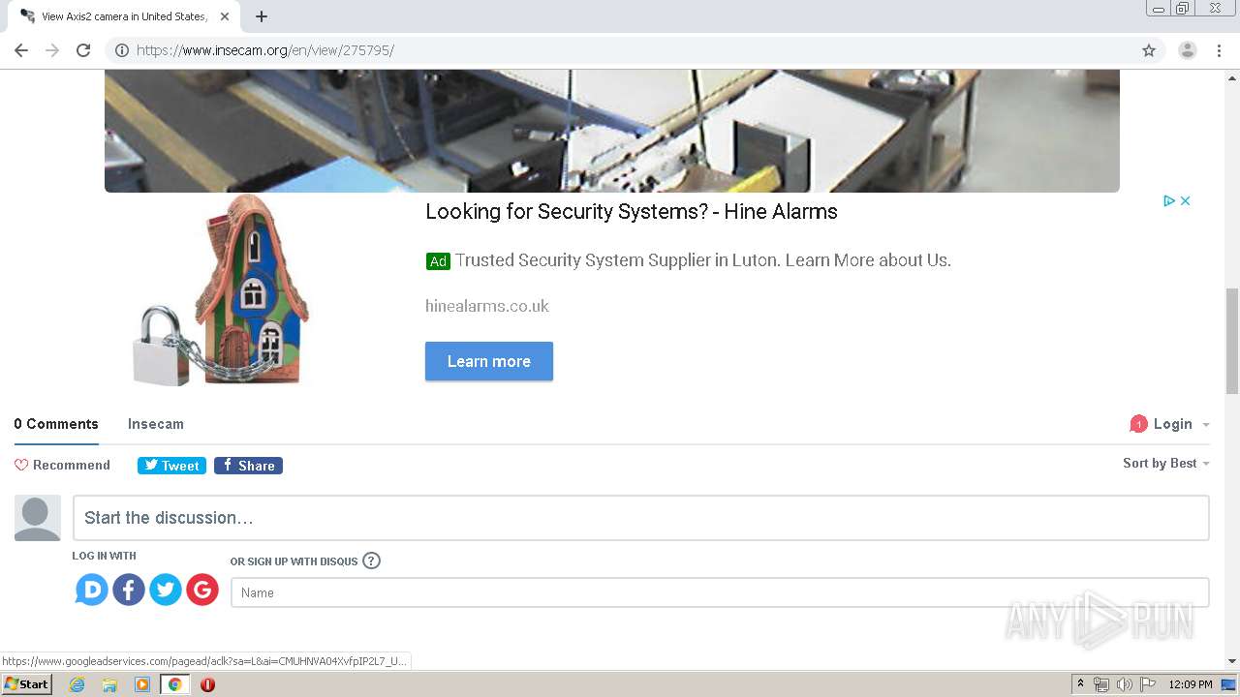Open Windows Explorer from taskbar
Screen dimensions: 1240x697
(x=109, y=684)
